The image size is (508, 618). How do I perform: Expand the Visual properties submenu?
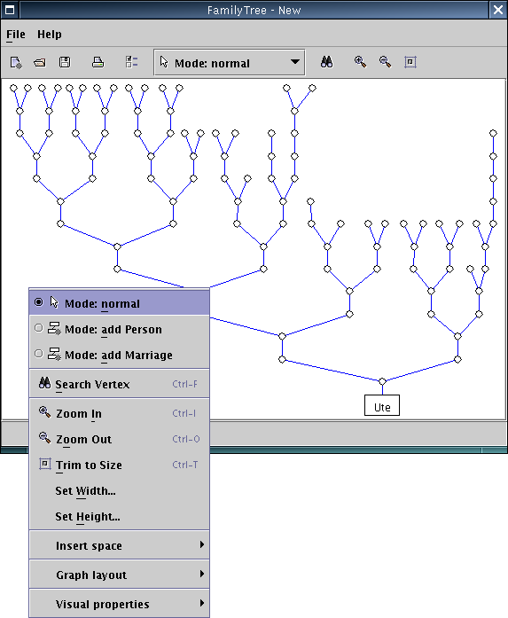[x=119, y=604]
